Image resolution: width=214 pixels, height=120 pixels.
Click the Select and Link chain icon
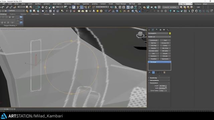7,7
